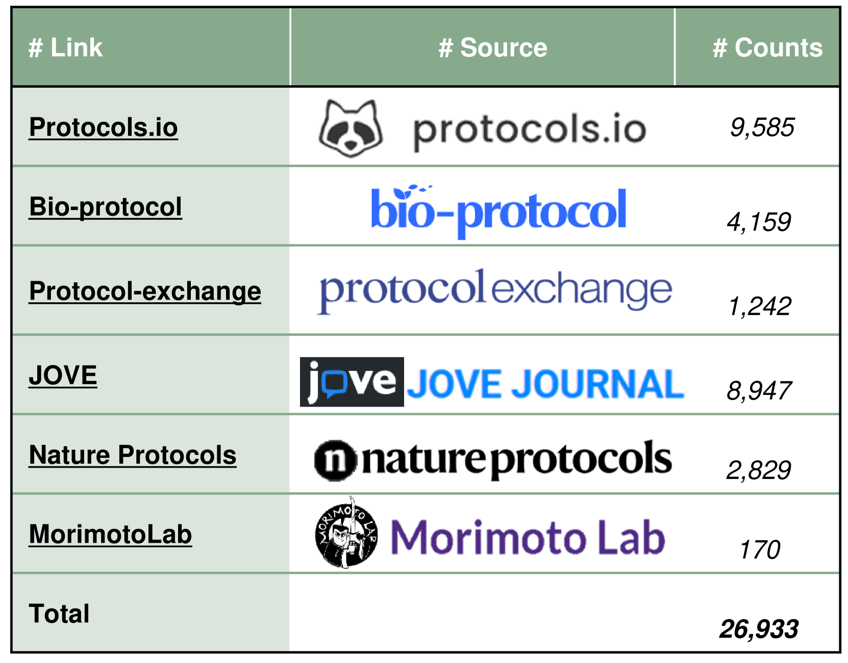Screen dimensions: 848x663
Task: Click the protocol exchange logo
Action: (495, 290)
